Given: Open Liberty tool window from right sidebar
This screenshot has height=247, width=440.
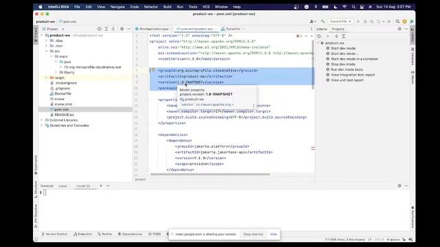Looking at the screenshot, I should click(x=412, y=34).
